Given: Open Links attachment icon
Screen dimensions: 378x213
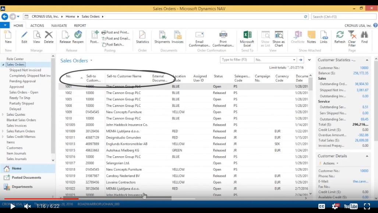Looking at the screenshot, I should coord(324,35).
